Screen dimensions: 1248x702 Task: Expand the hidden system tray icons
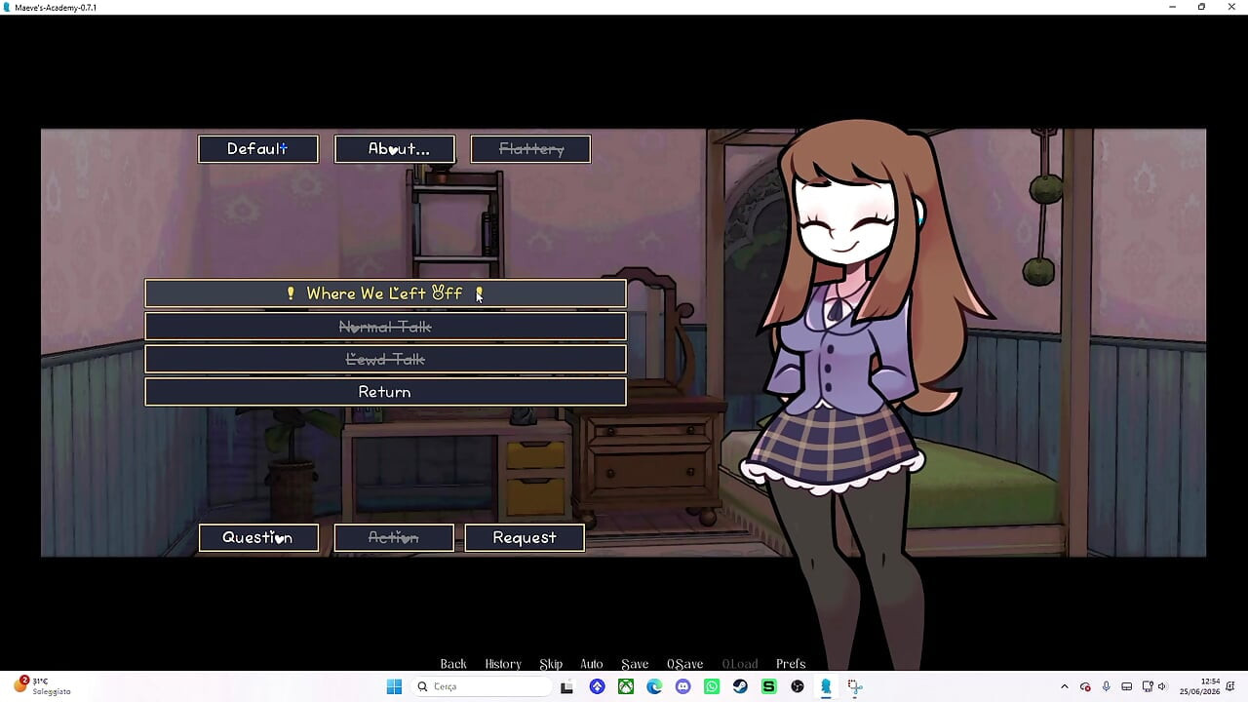pyautogui.click(x=1065, y=686)
